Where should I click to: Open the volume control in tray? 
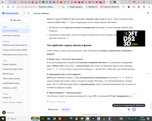click(129, 119)
